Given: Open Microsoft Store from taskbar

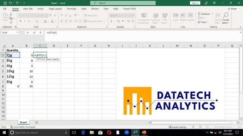Looking at the screenshot, I should tap(100, 133).
